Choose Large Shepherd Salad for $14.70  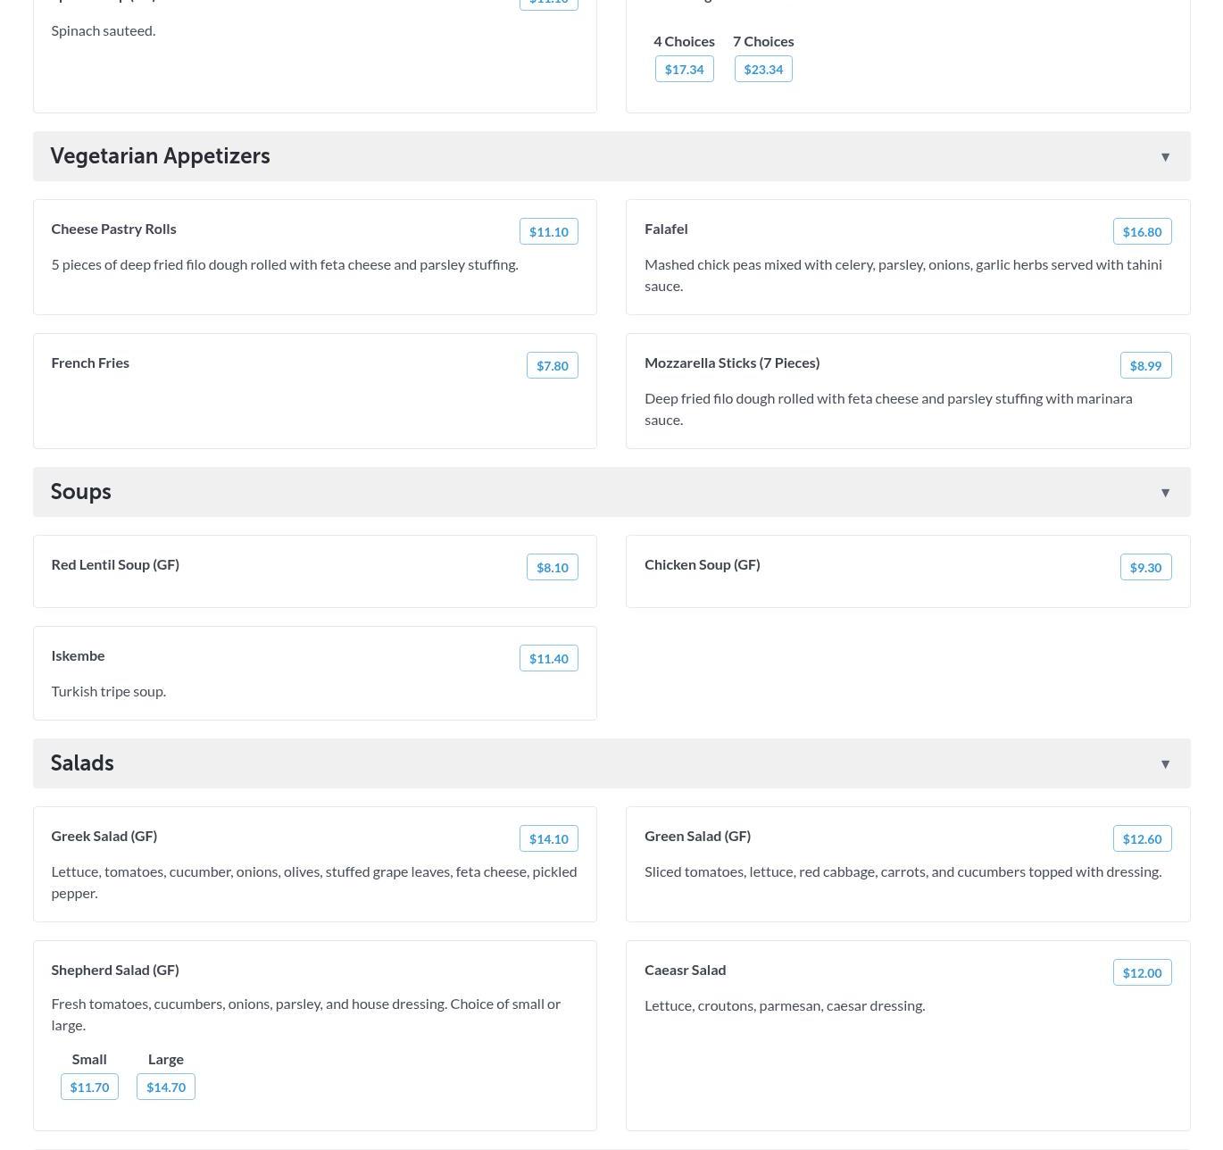166,1087
